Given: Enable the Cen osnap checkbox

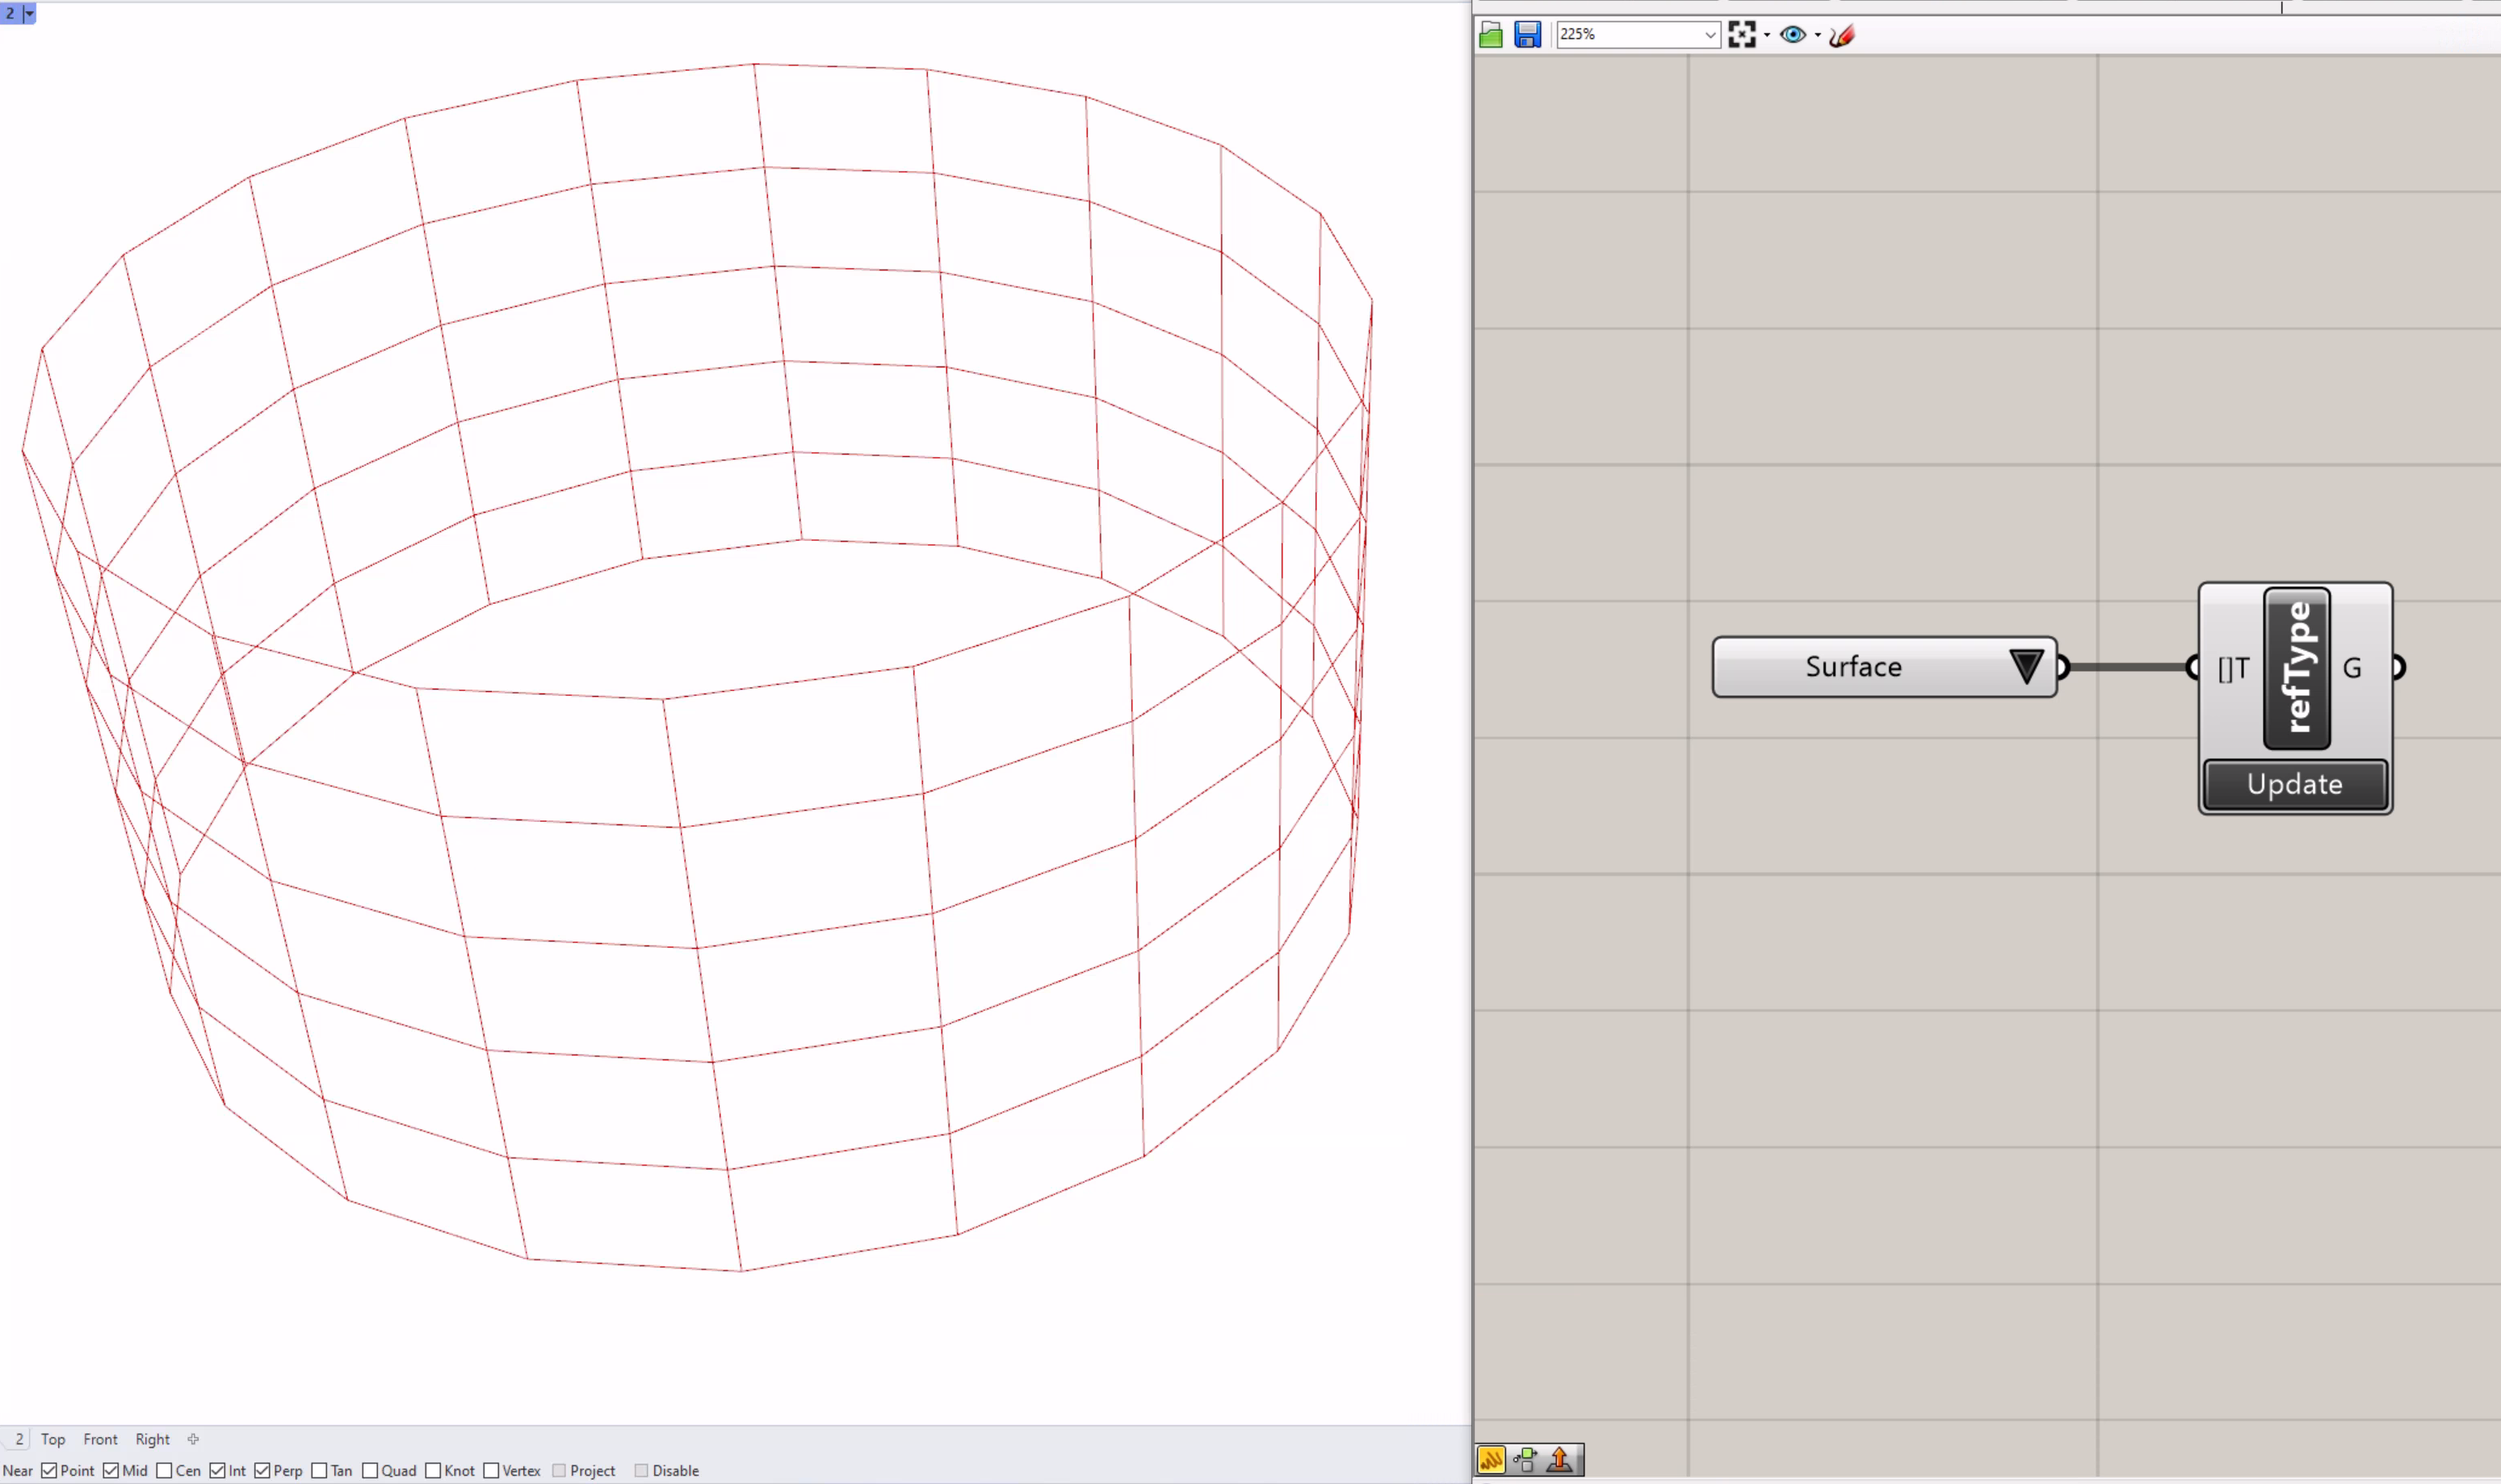Looking at the screenshot, I should click(165, 1470).
